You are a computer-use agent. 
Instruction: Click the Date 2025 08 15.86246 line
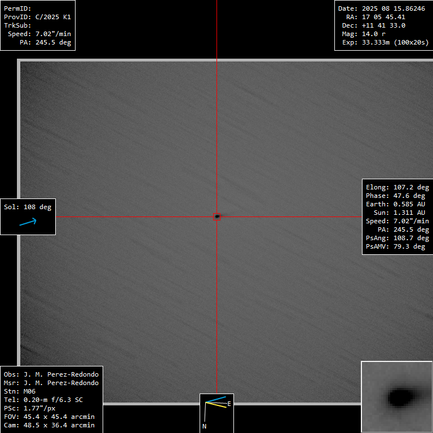[x=382, y=8]
